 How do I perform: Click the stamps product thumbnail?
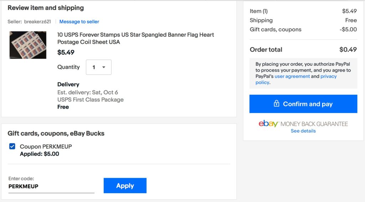point(28,45)
